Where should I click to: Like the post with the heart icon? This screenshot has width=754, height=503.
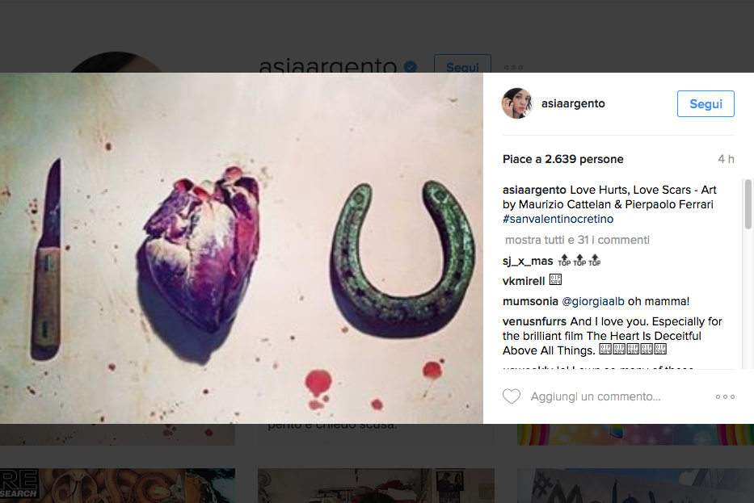[x=512, y=396]
